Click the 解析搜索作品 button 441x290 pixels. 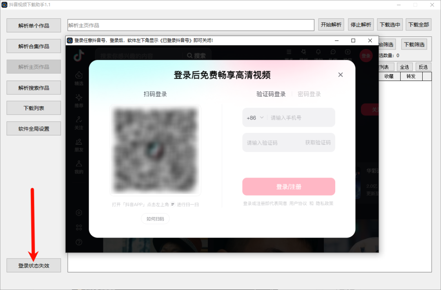tap(34, 88)
